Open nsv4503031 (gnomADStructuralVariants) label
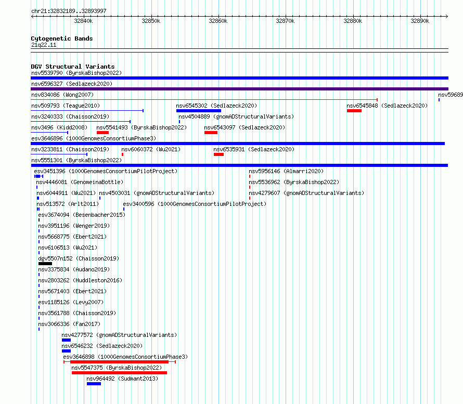The image size is (463, 404). tap(157, 193)
